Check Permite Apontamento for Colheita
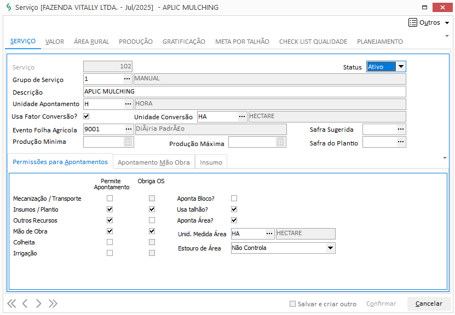Viewport: 455px width, 315px height. coord(110,242)
